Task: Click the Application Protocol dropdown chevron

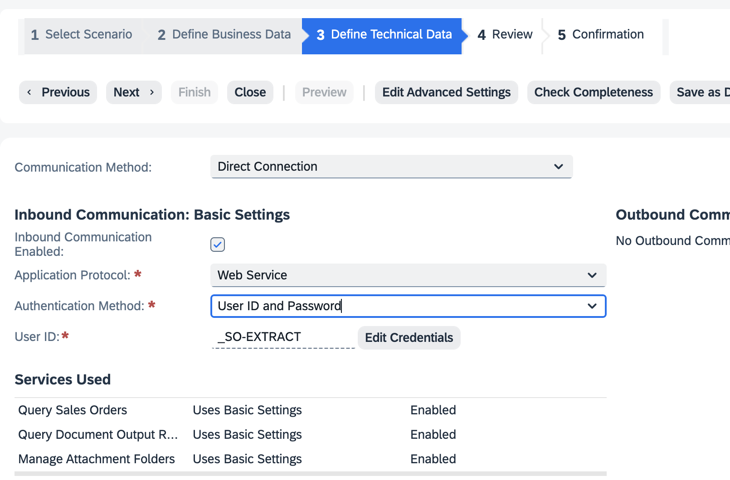Action: point(592,275)
